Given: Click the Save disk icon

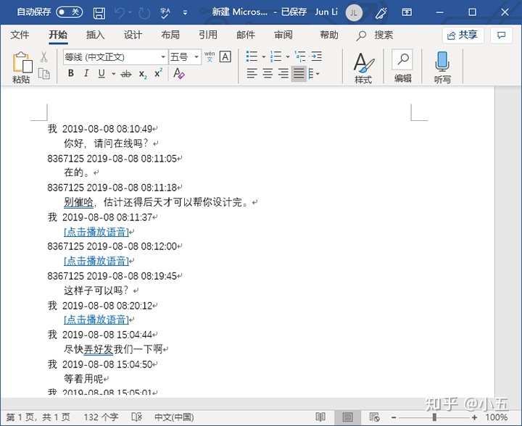Looking at the screenshot, I should [x=99, y=13].
